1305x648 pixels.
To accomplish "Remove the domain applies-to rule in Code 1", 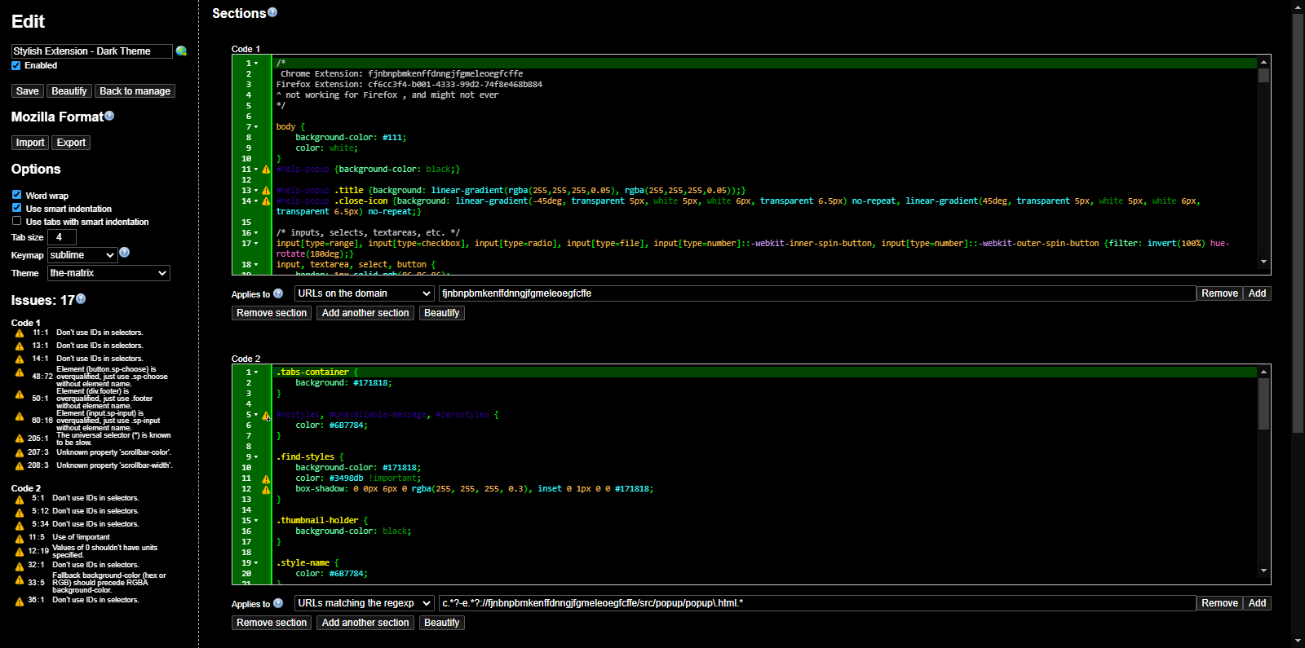I will 1219,293.
